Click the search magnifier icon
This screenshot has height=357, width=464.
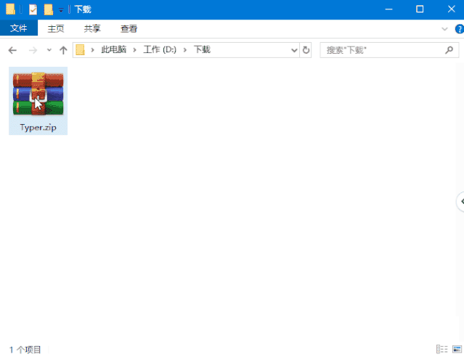point(449,50)
